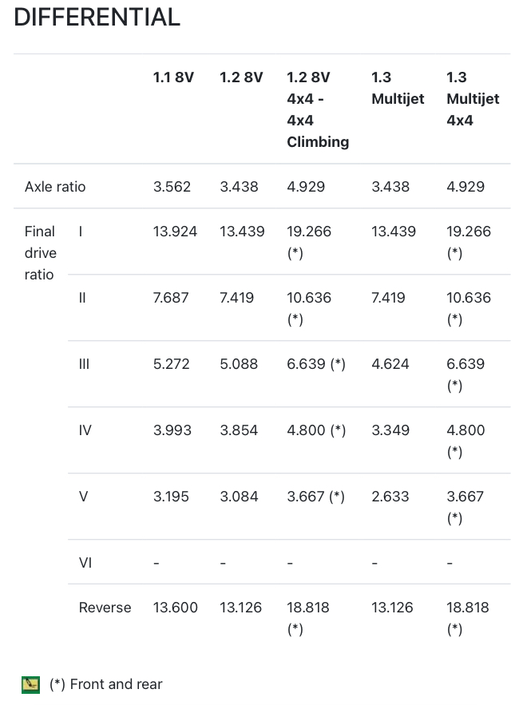Click the DIFFERENTIAL heading
This screenshot has height=705, width=511.
pos(97,18)
